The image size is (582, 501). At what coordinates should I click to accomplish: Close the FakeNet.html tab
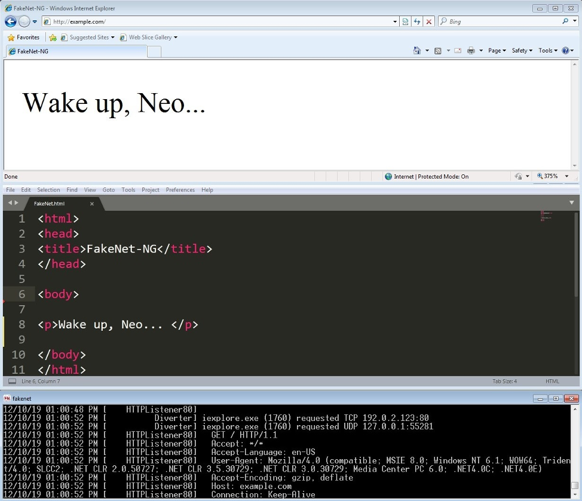[x=91, y=204]
